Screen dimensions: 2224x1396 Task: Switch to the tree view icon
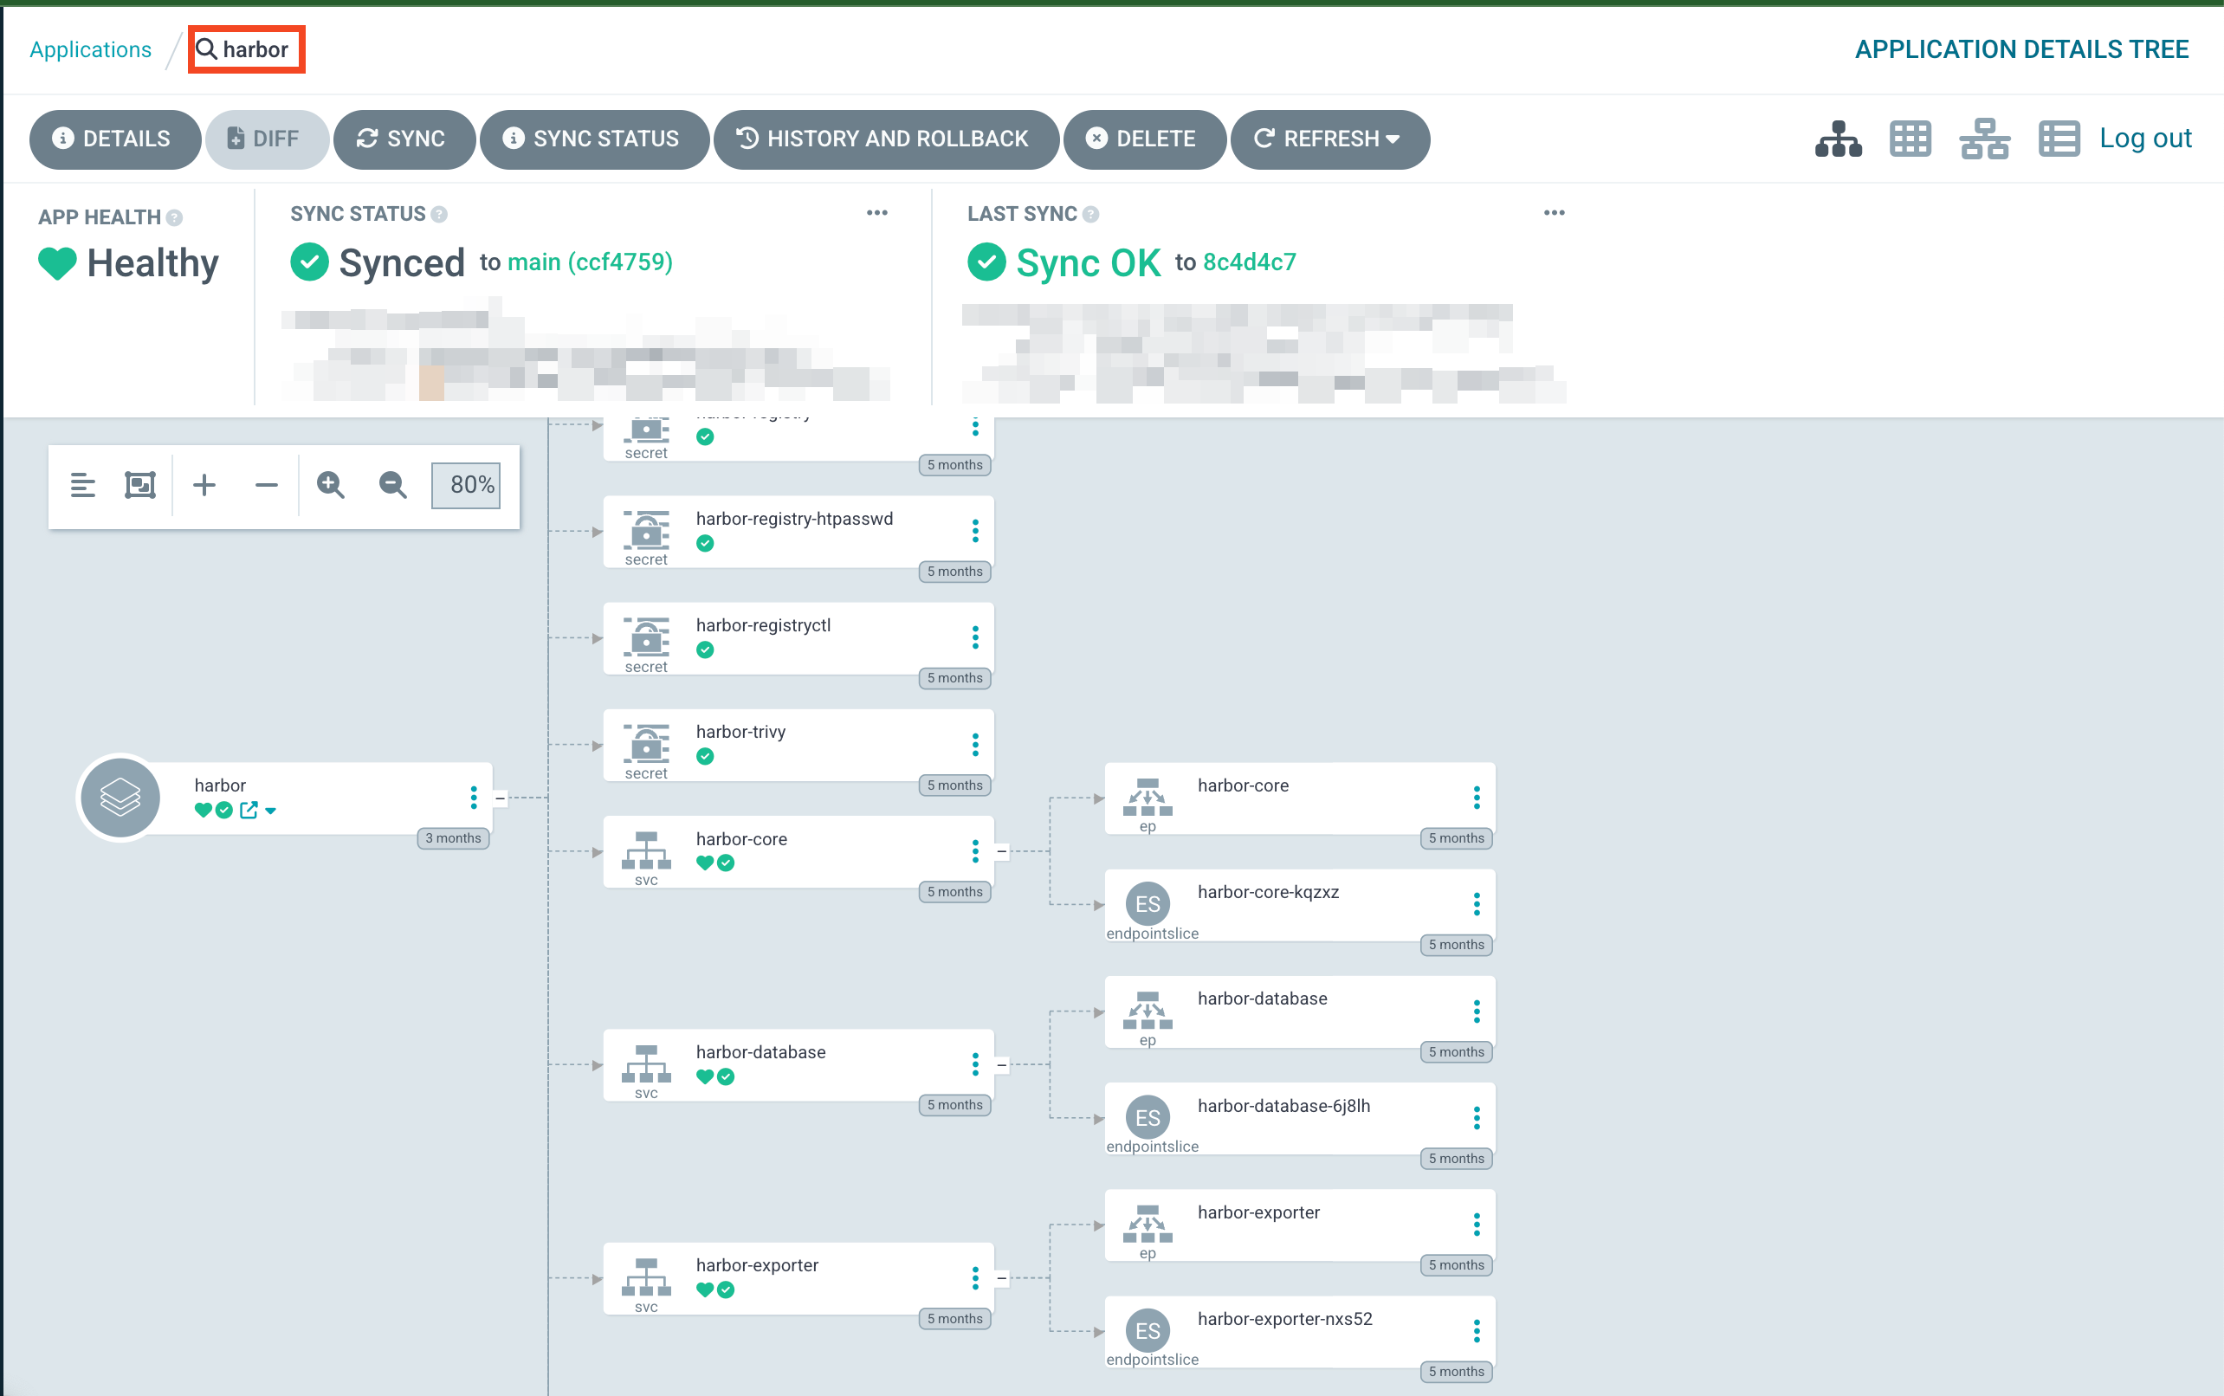1837,139
